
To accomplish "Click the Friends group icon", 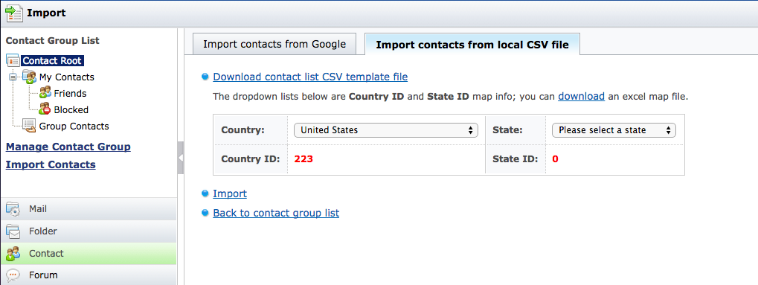I will pyautogui.click(x=45, y=93).
